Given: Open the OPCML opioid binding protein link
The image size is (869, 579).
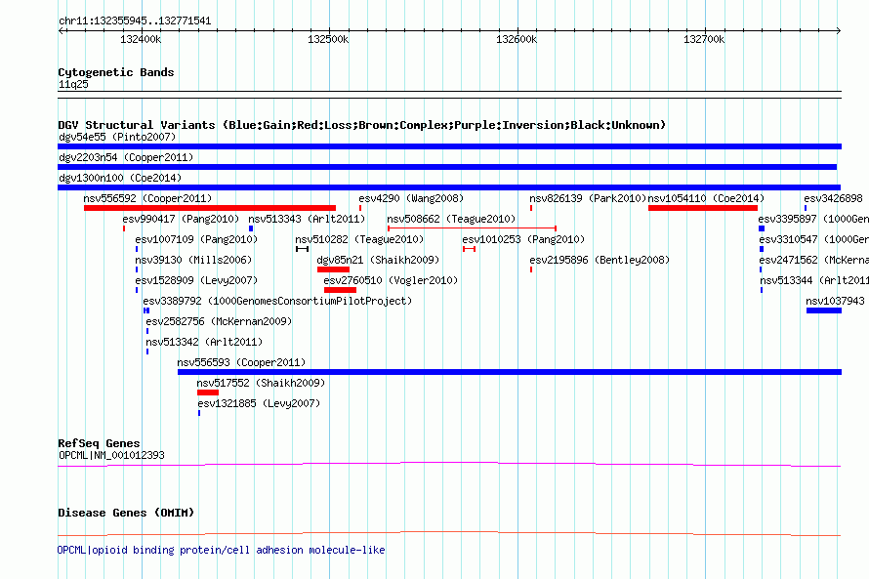Looking at the screenshot, I should coord(221,550).
